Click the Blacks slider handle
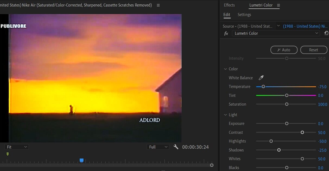 287,168
